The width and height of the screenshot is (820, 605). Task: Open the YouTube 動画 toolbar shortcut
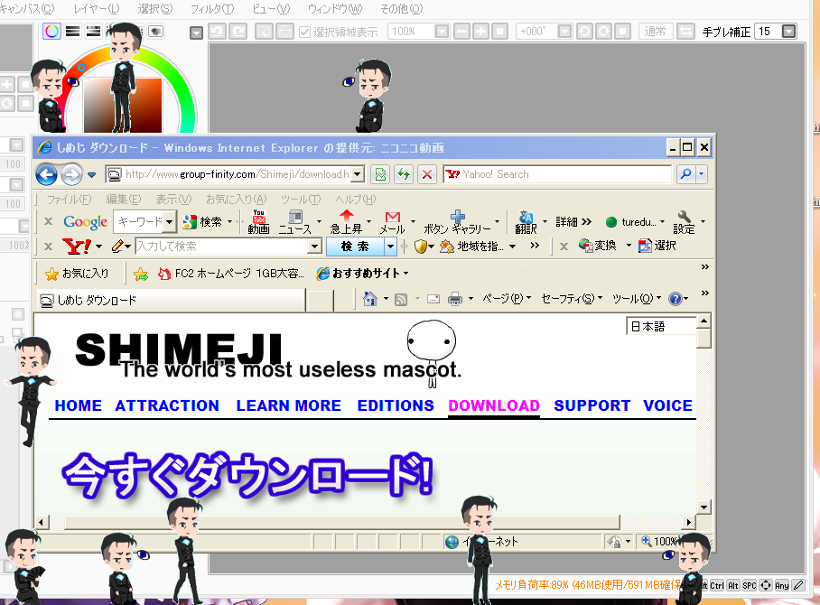click(x=258, y=221)
